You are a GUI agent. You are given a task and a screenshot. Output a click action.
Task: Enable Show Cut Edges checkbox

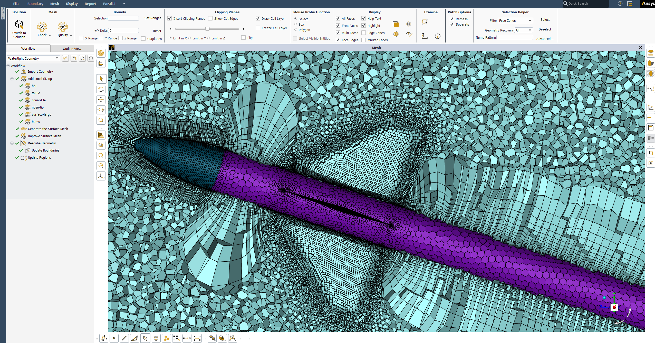tap(210, 18)
